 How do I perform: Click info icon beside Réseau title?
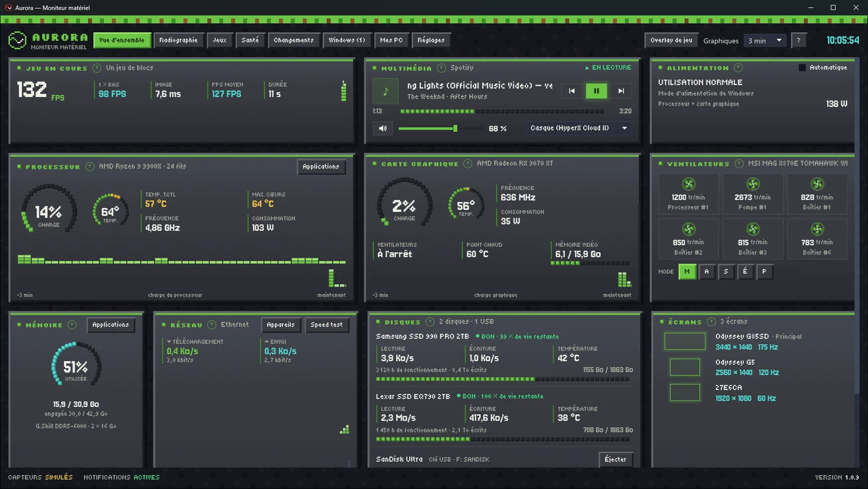pos(212,325)
